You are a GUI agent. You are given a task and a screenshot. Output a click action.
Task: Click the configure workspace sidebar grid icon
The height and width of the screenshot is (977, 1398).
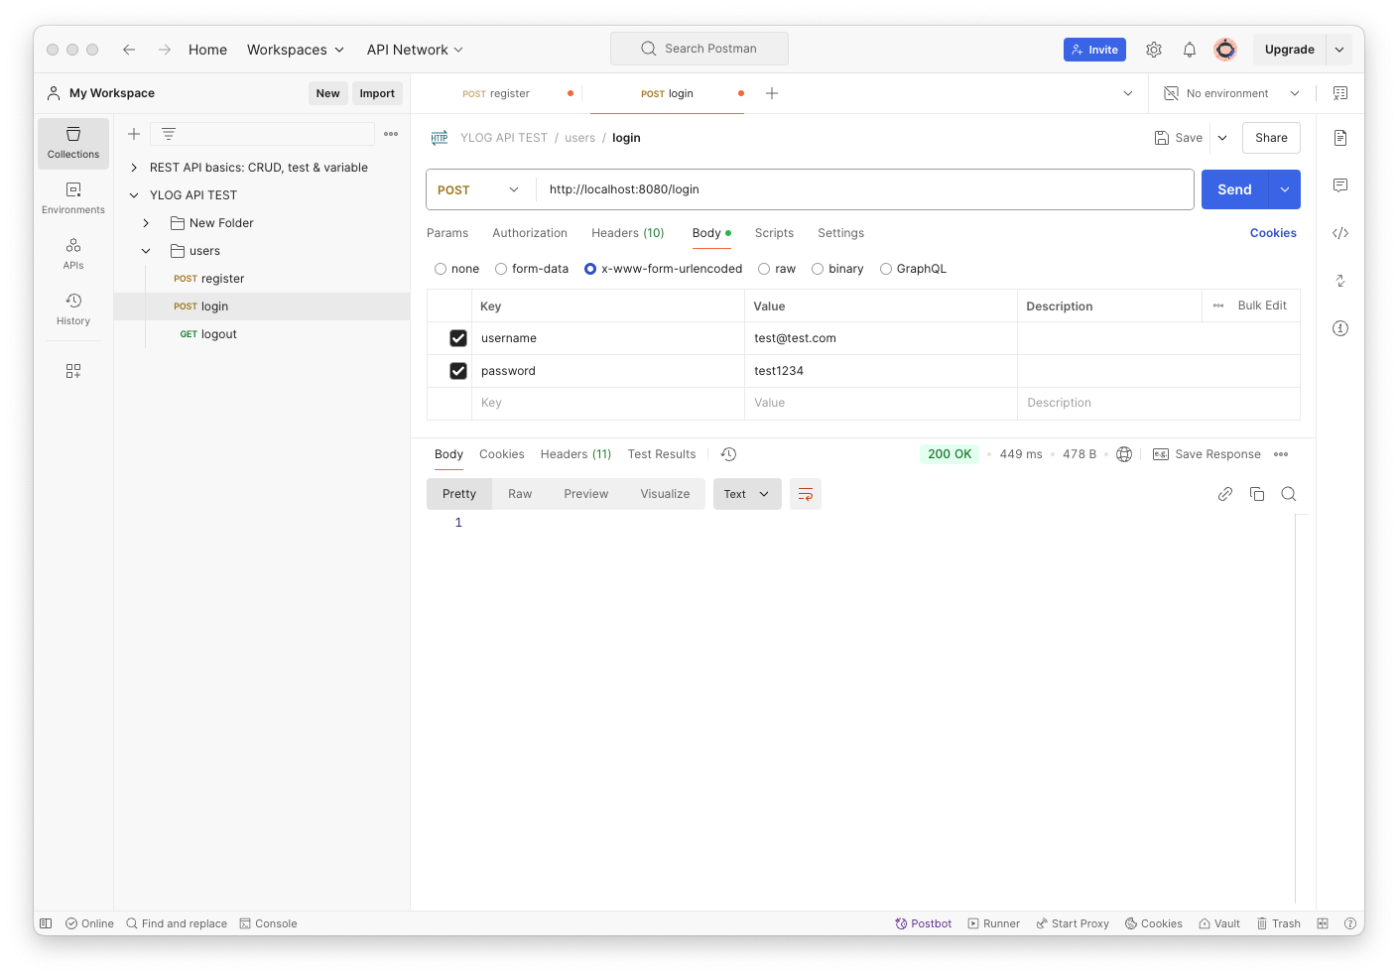point(73,371)
